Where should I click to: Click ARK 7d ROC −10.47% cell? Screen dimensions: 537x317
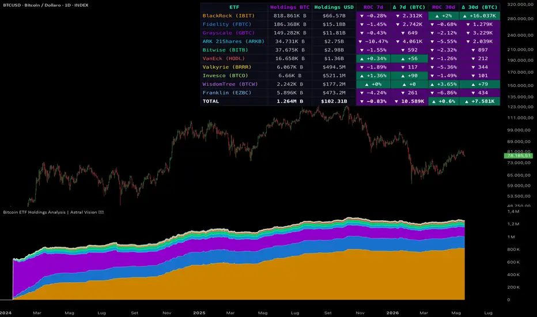point(373,41)
